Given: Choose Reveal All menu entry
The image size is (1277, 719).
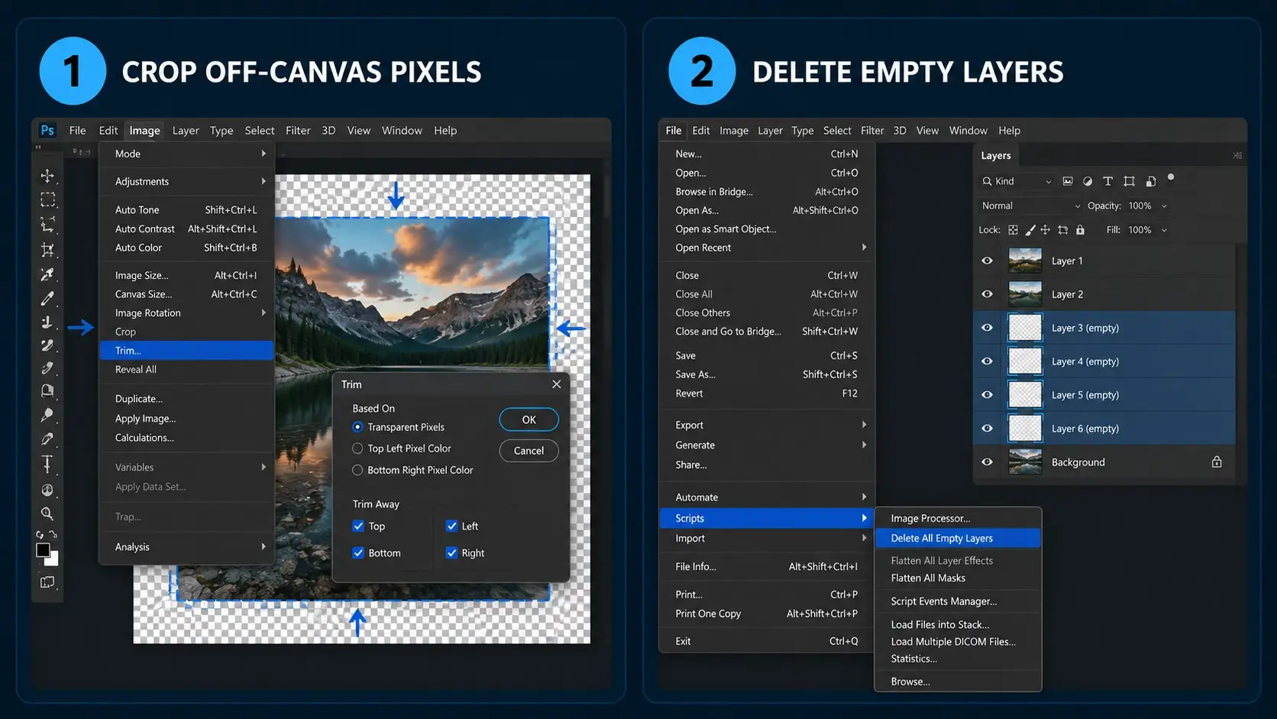Looking at the screenshot, I should click(x=186, y=369).
